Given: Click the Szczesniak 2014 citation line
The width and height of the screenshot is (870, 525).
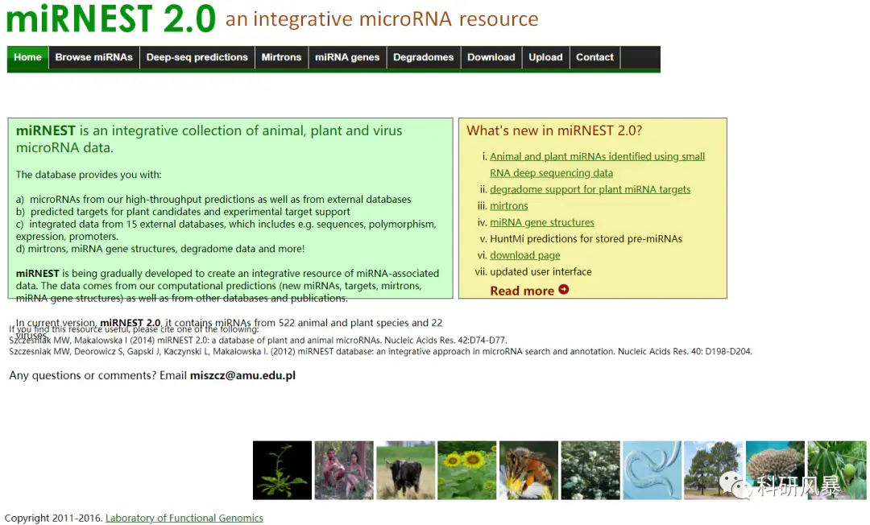Looking at the screenshot, I should click(x=258, y=341).
